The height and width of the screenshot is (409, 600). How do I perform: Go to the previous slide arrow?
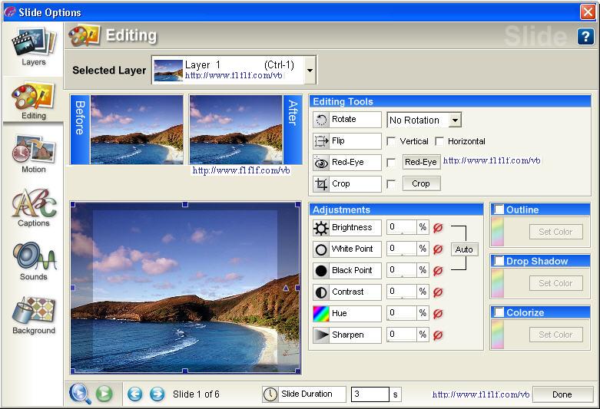(x=134, y=394)
